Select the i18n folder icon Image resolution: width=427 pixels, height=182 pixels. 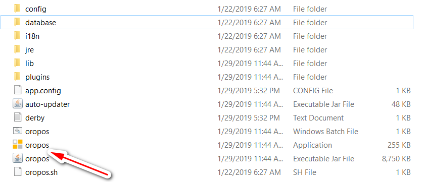click(x=17, y=36)
